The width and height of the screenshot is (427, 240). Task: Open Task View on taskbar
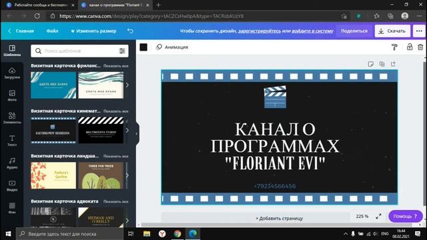point(131,234)
